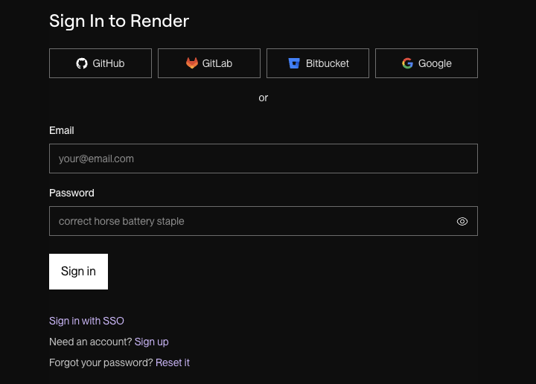Image resolution: width=536 pixels, height=384 pixels.
Task: Sign in with the GitLab button
Action: tap(209, 63)
